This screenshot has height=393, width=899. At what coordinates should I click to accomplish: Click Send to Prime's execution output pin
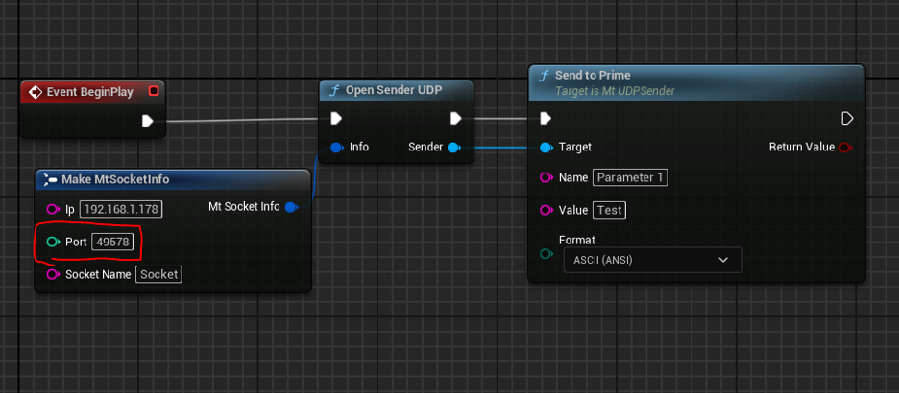(847, 119)
